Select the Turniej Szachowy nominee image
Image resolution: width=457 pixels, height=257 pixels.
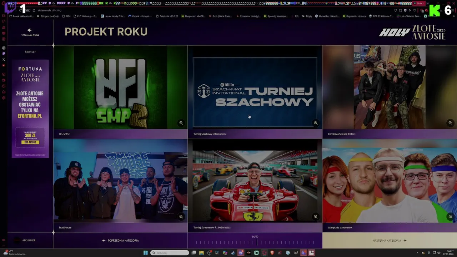coord(255,87)
